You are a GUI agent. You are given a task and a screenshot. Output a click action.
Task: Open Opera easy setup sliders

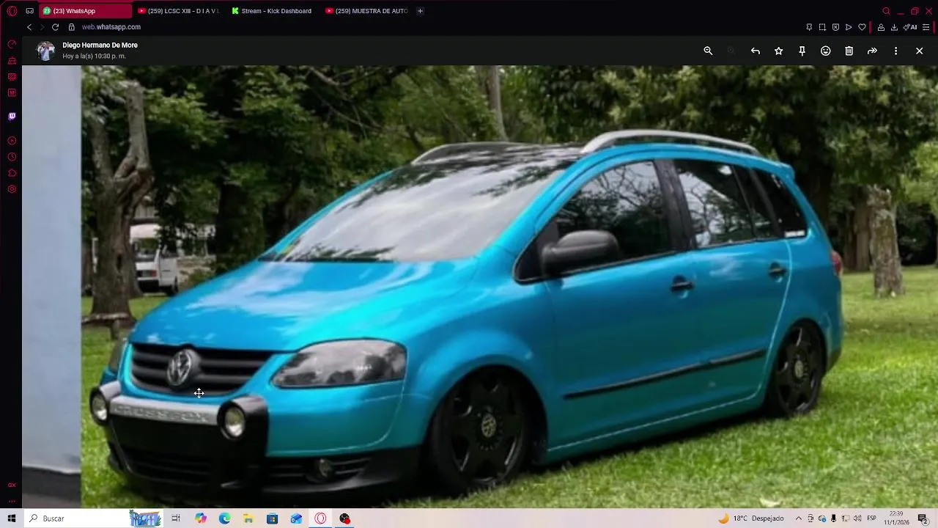926,27
